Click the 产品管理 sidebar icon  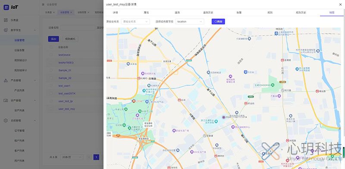tap(6, 80)
